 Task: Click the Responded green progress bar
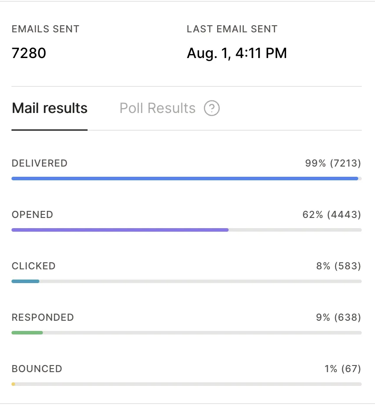[x=27, y=333]
